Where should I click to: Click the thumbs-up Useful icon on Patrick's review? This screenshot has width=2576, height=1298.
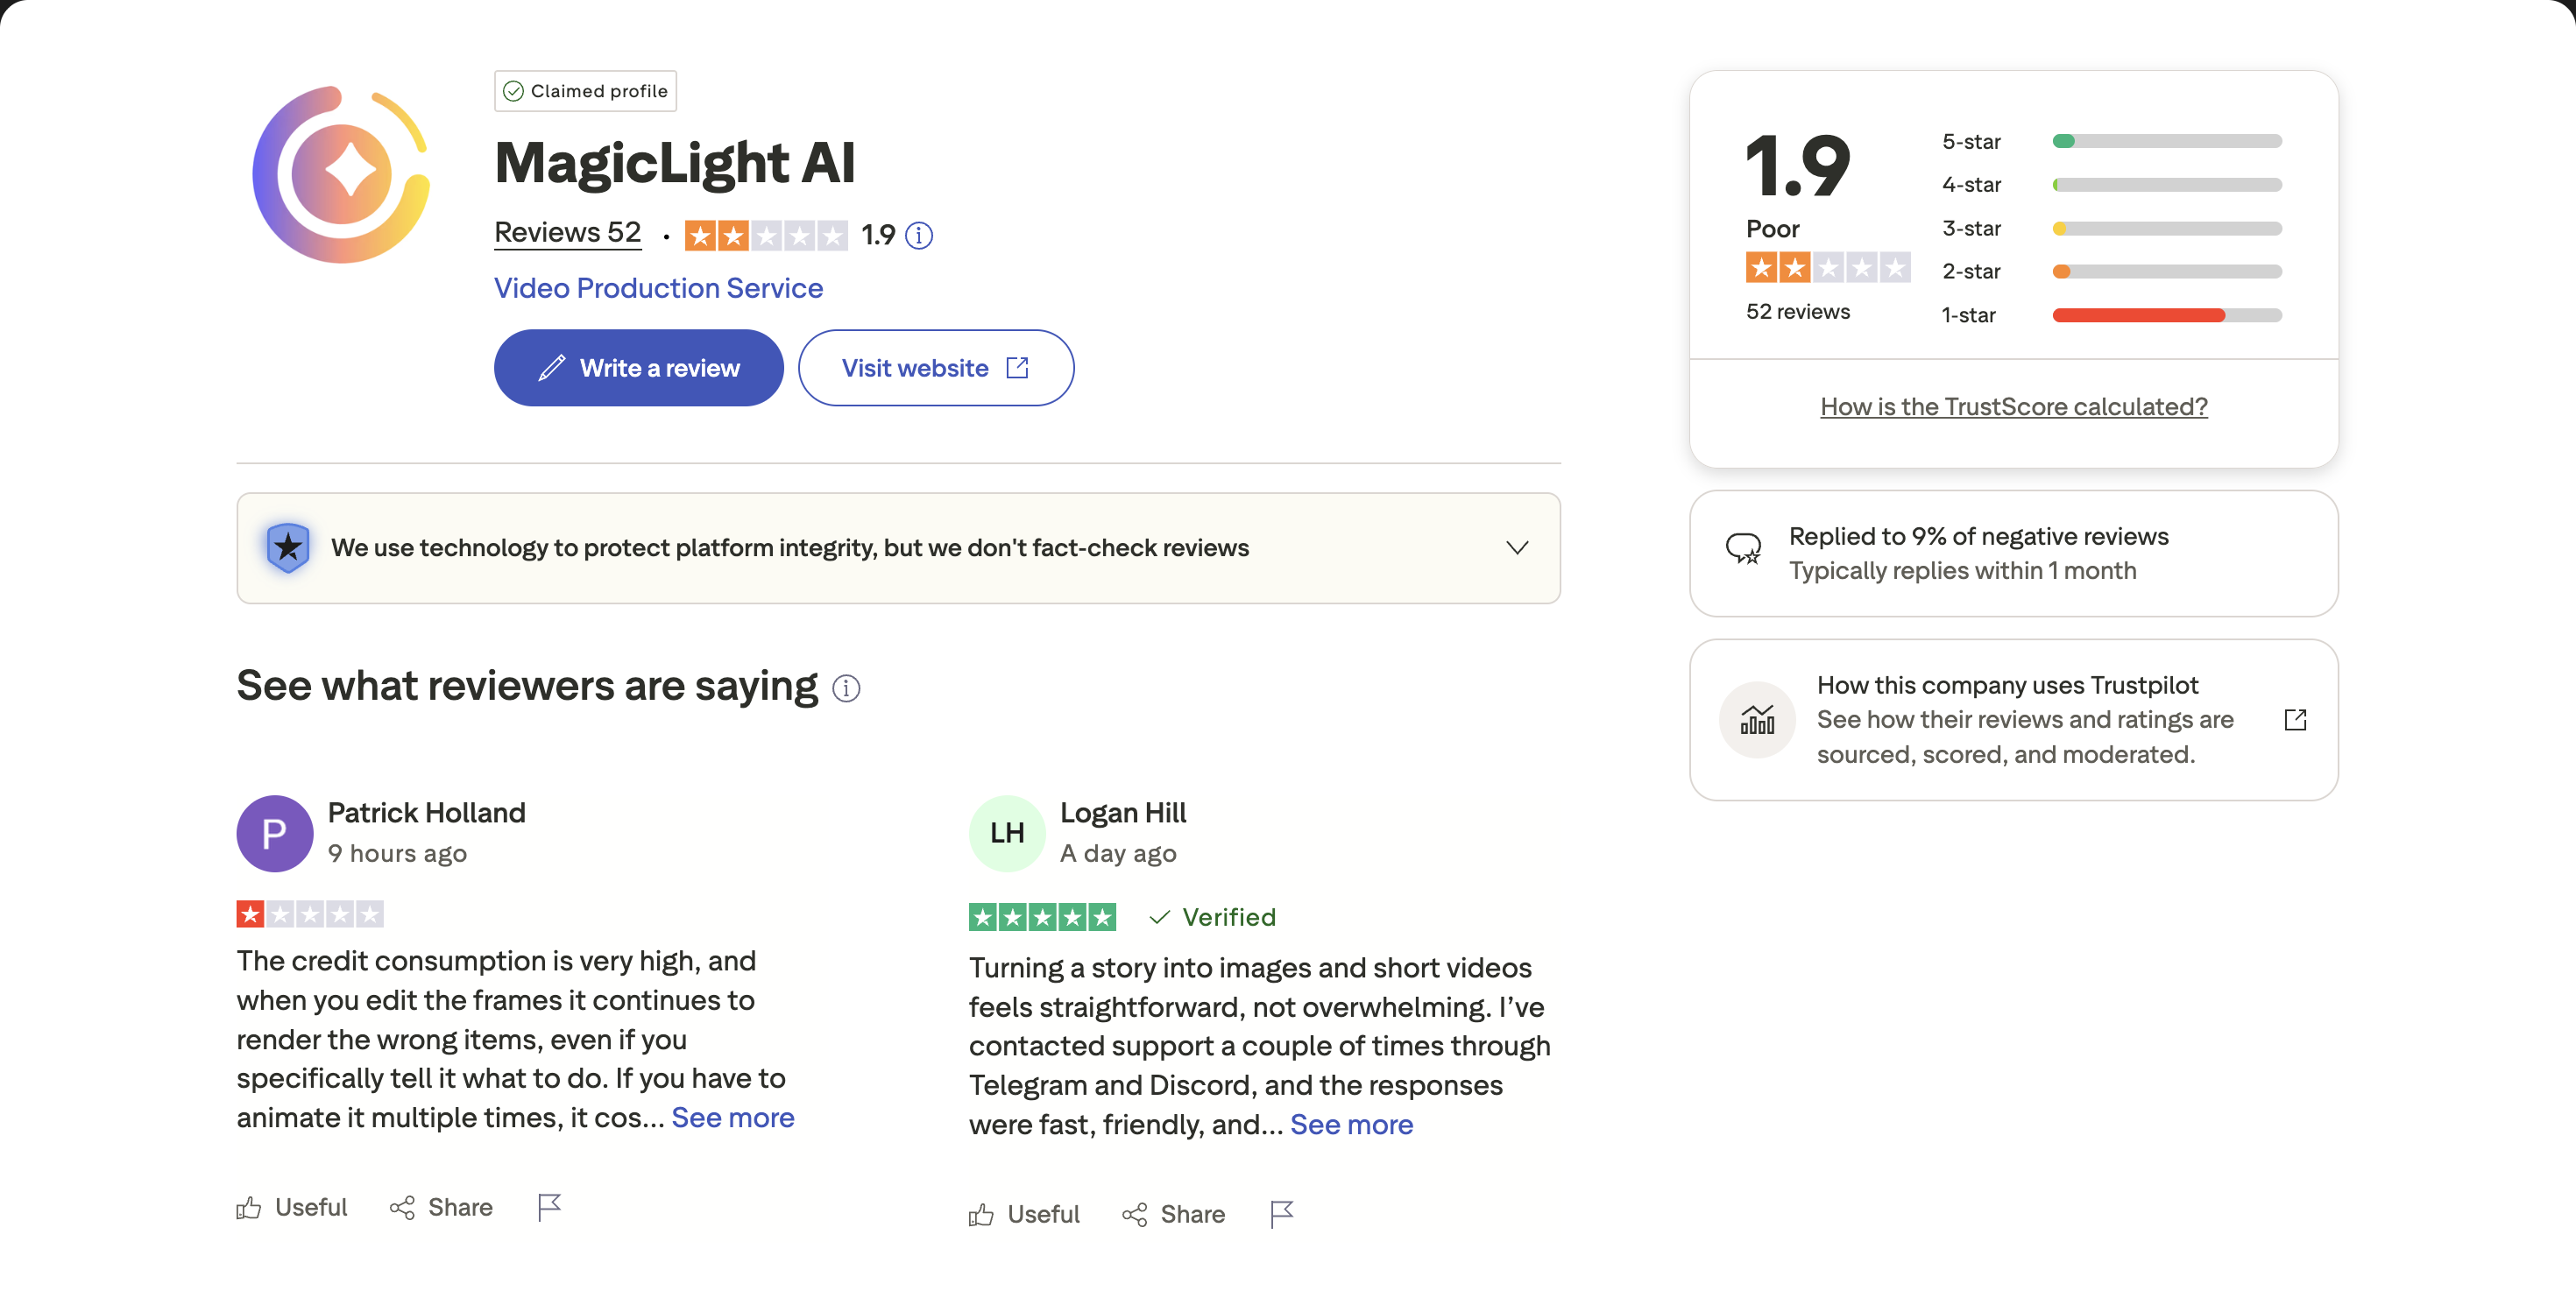point(249,1207)
